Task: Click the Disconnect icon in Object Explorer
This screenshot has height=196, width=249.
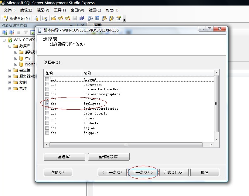Action: pyautogui.click(x=12, y=33)
